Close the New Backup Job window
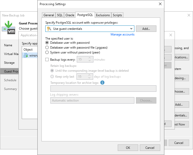The image size is (193, 155). (189, 15)
